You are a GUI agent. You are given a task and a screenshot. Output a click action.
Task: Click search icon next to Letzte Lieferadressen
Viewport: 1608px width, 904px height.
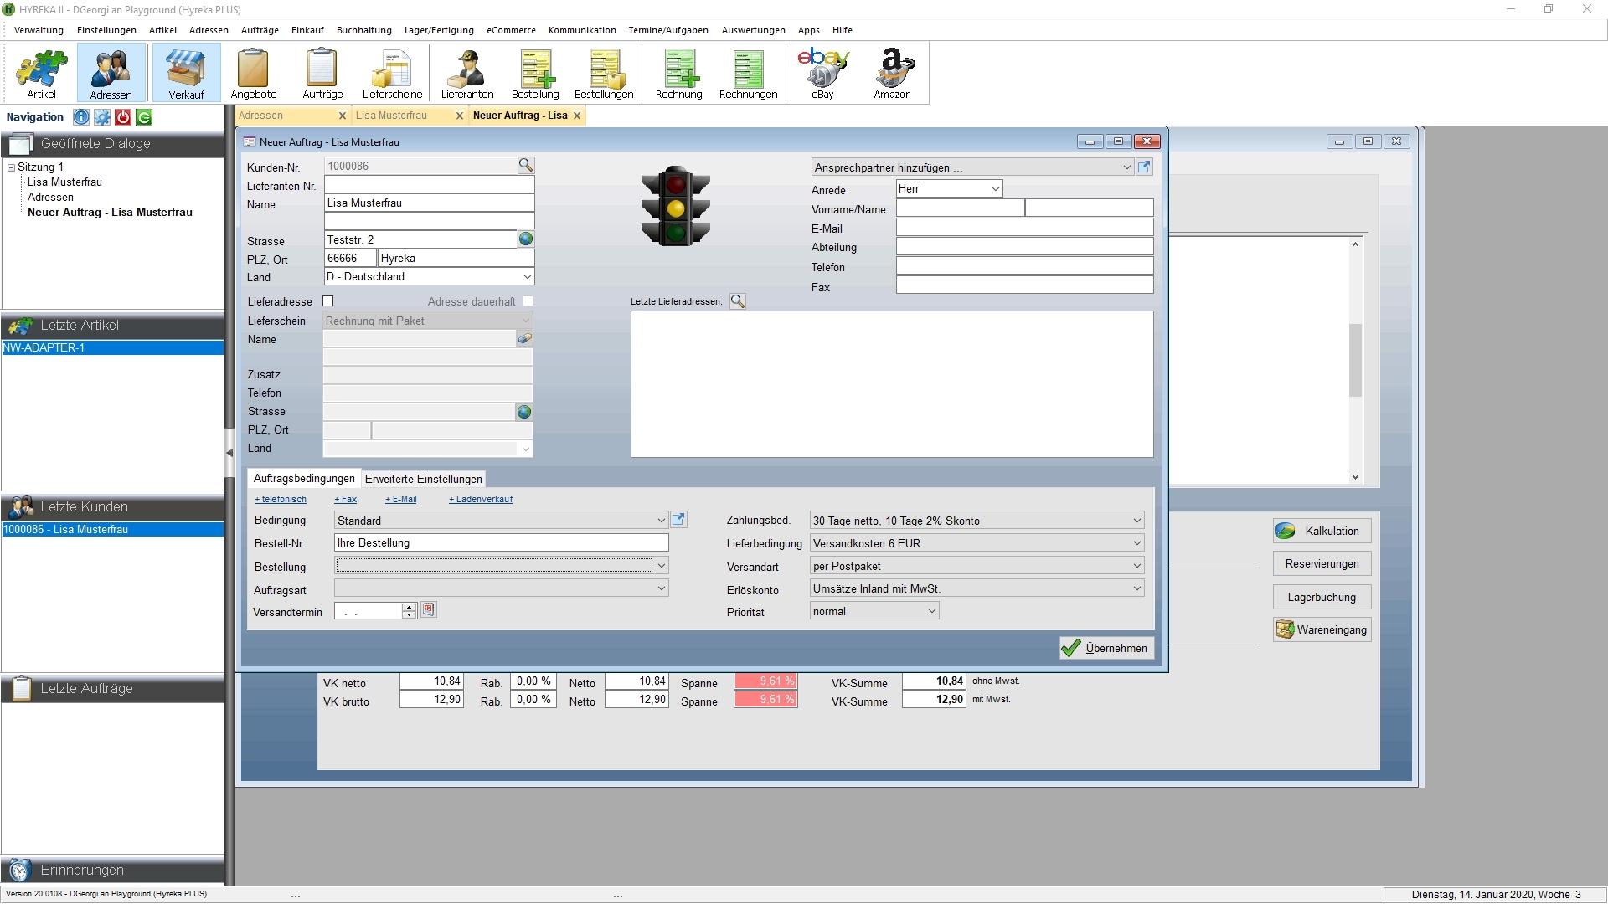coord(737,301)
